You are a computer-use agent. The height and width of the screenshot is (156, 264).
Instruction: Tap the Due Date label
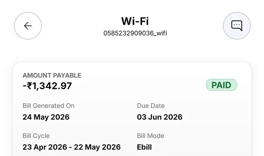(151, 106)
